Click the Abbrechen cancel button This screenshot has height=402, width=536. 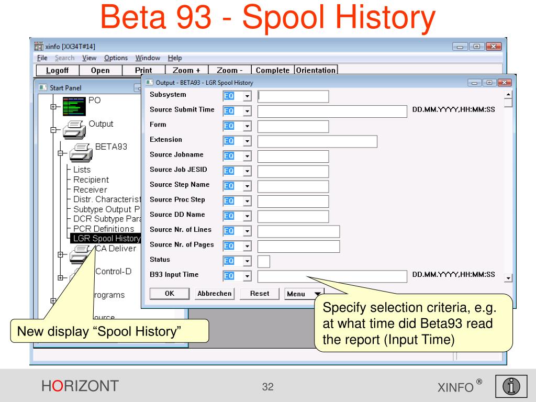coord(214,294)
